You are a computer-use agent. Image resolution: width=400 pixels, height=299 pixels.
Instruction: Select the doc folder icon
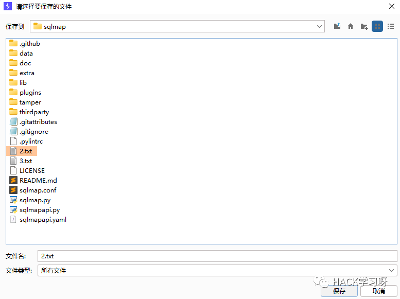(x=13, y=63)
